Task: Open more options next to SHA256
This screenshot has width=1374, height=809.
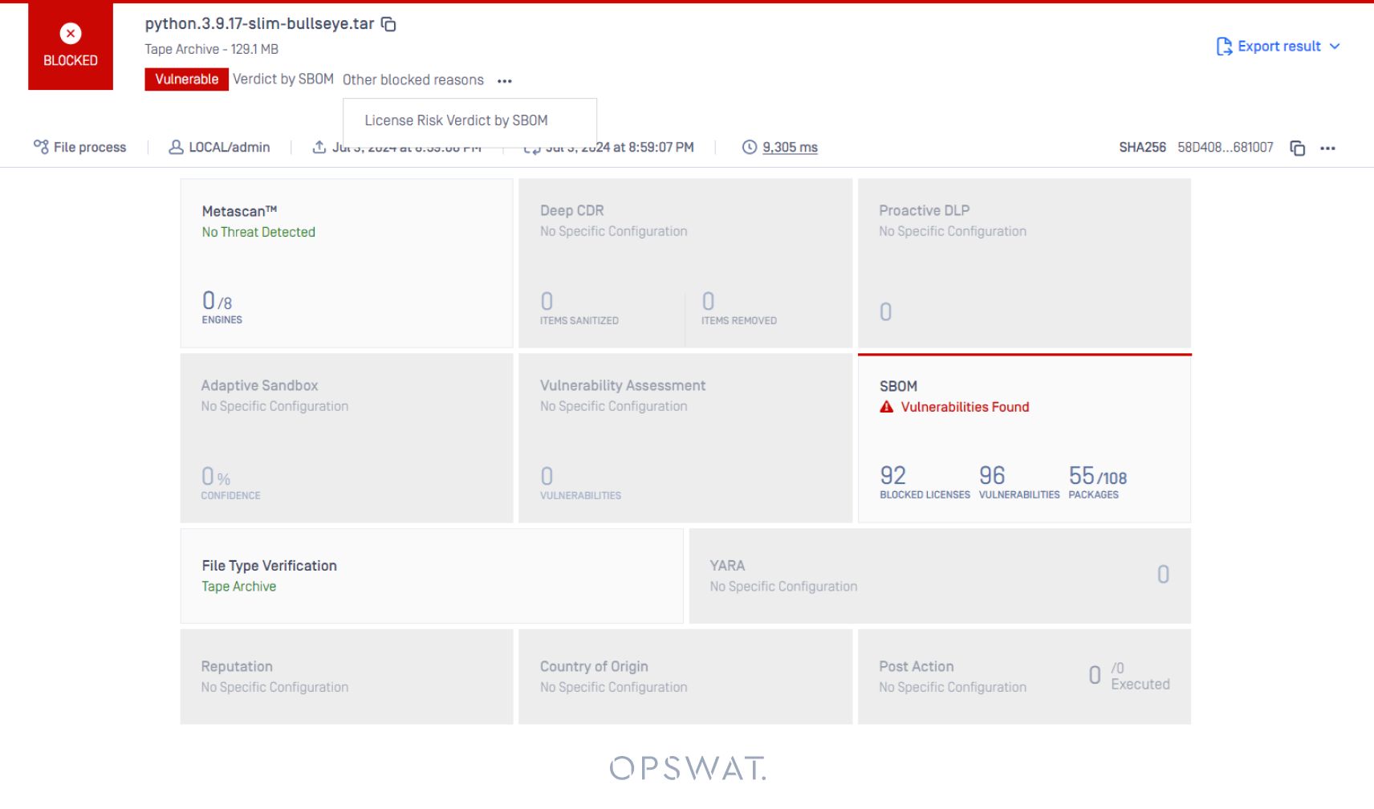Action: tap(1327, 148)
